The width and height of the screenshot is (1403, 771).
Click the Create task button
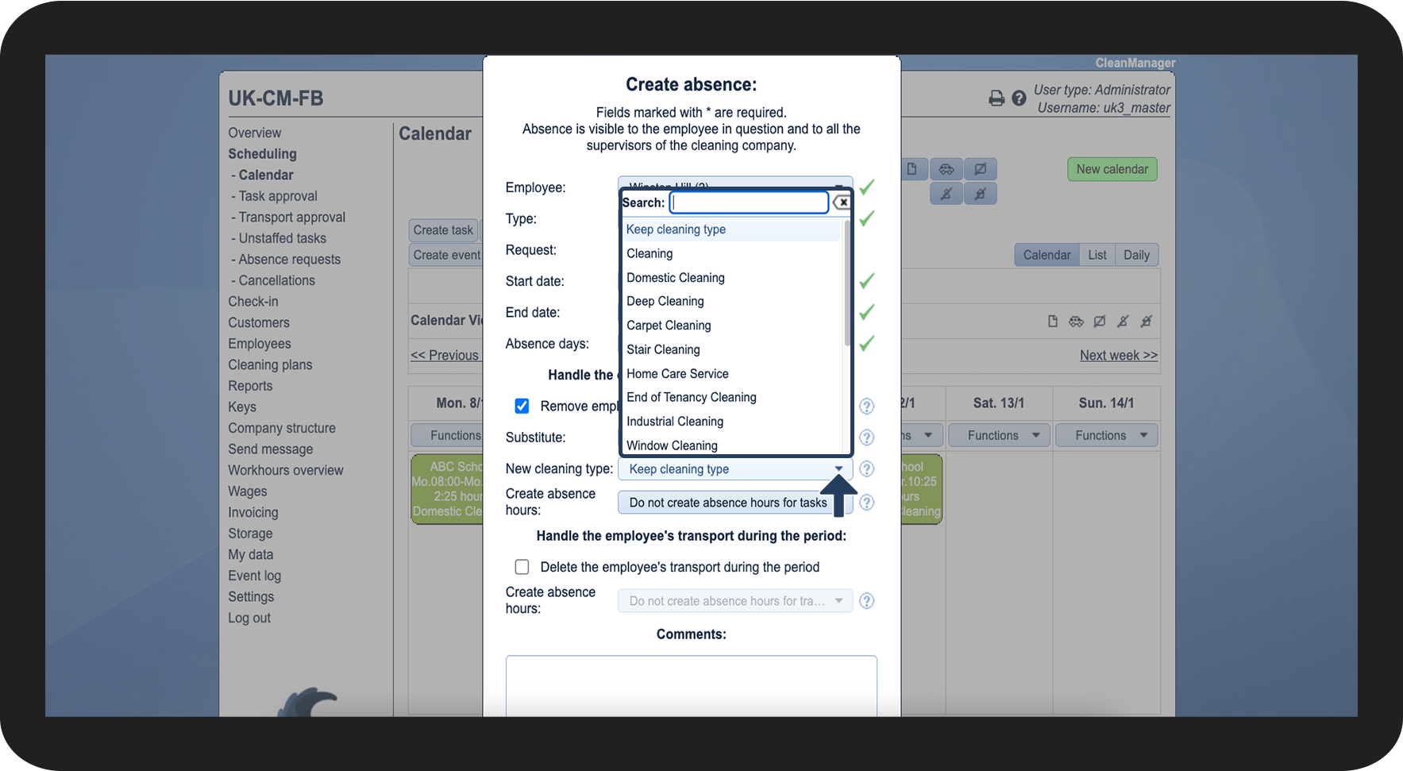[x=443, y=230]
